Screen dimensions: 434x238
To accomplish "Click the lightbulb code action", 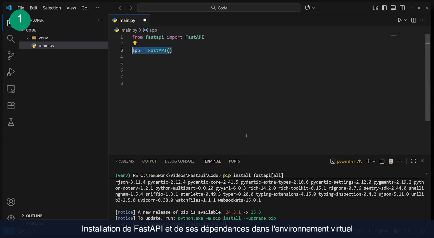I will tap(135, 43).
